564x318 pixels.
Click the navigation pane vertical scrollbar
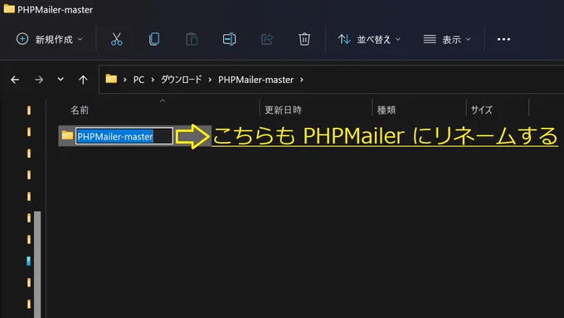pyautogui.click(x=37, y=264)
